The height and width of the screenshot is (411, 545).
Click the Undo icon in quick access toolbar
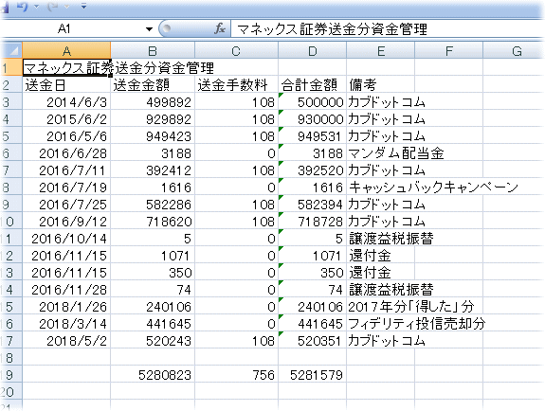click(x=23, y=7)
